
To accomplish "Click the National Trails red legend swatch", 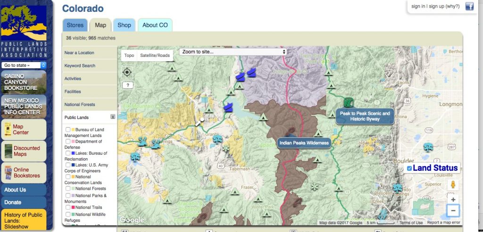I will coord(73,208).
